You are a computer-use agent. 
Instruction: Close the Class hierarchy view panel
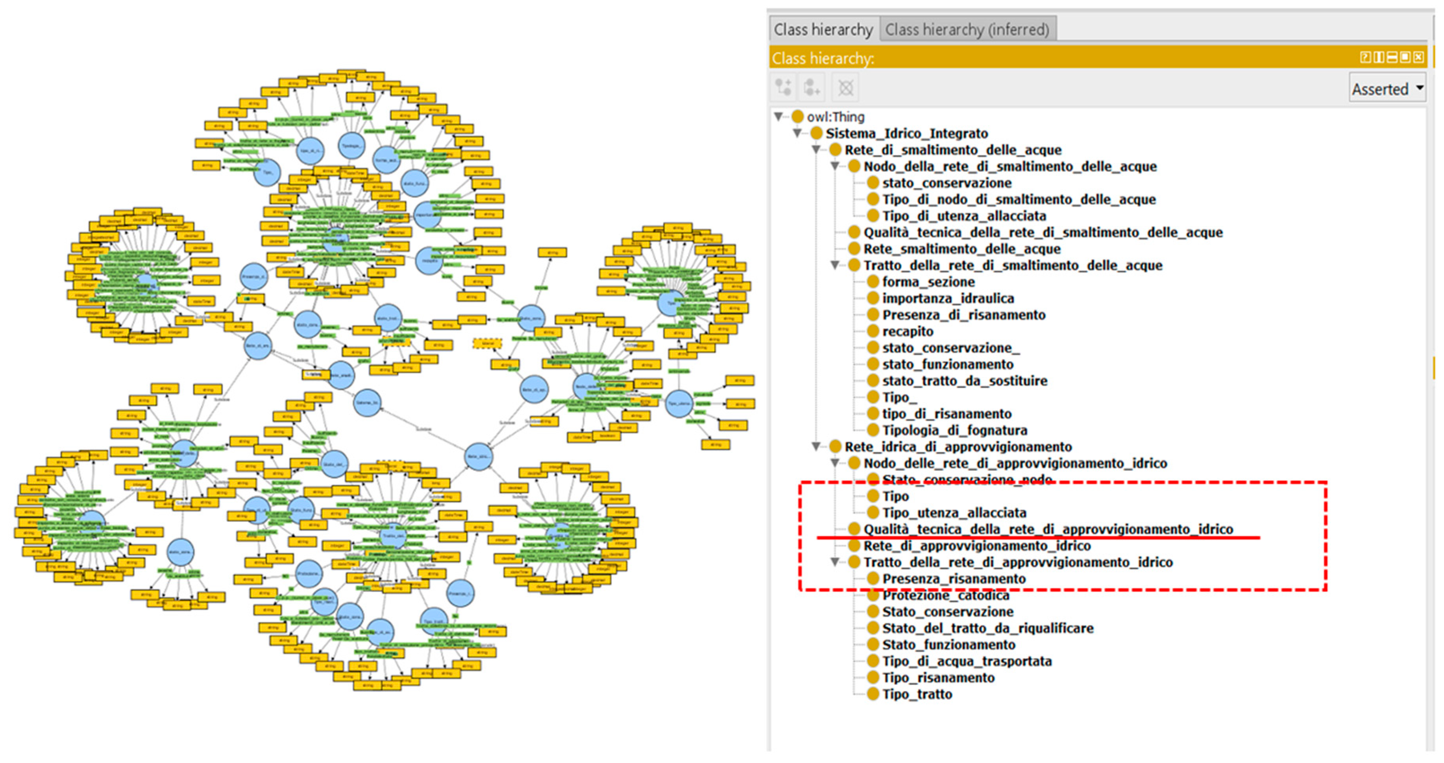click(x=1419, y=57)
